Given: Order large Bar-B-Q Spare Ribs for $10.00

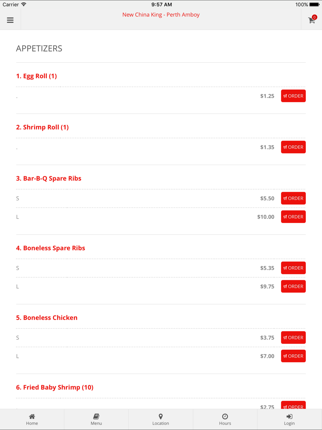Looking at the screenshot, I should 293,217.
